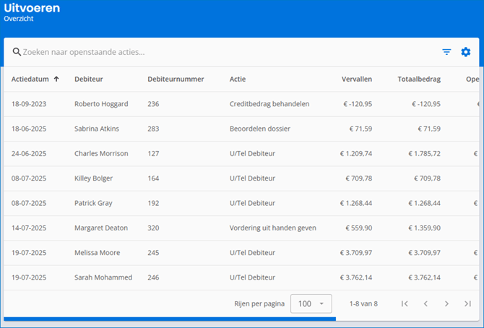The height and width of the screenshot is (328, 484).
Task: Open the Sarah Mohammed row
Action: (x=103, y=277)
